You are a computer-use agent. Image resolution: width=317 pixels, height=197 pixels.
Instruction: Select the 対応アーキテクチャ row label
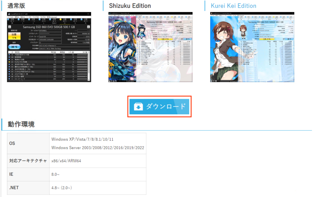point(28,161)
